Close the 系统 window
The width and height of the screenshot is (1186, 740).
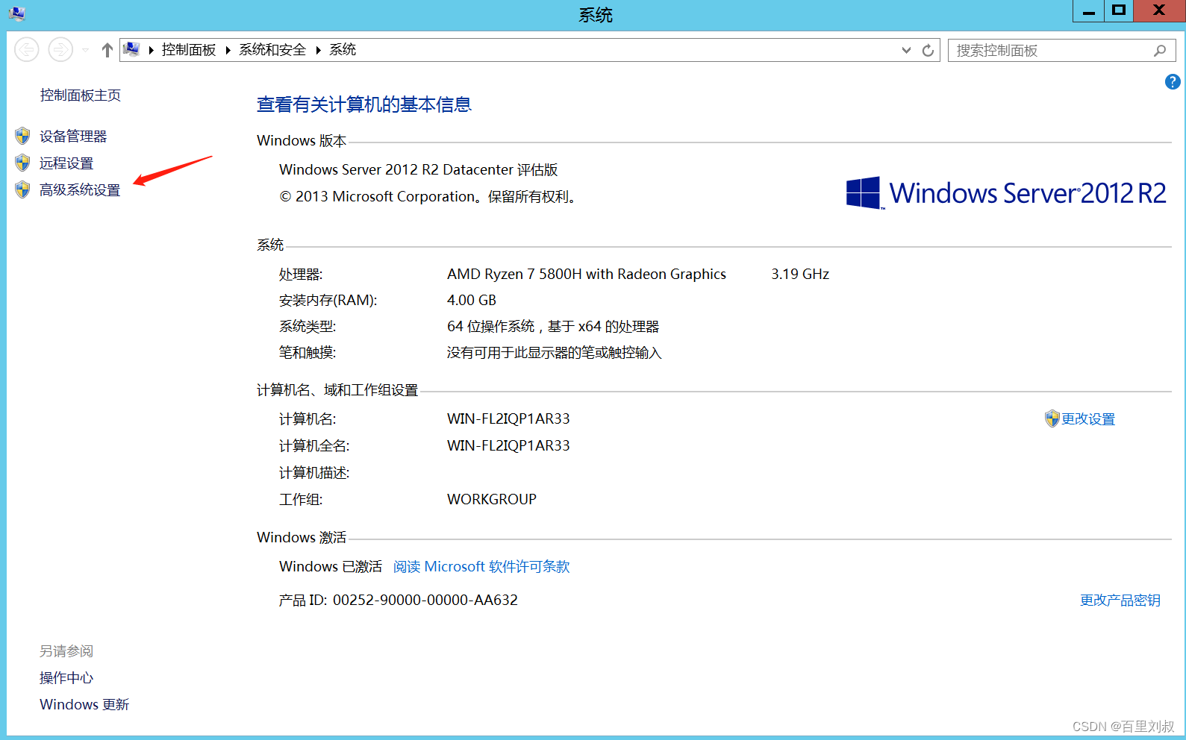coord(1159,11)
